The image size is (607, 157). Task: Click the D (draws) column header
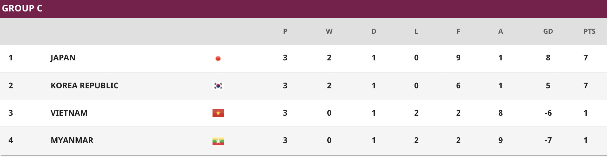pos(374,31)
